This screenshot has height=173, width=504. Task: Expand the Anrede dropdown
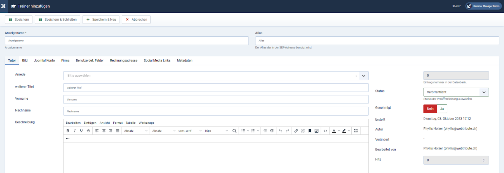(x=364, y=76)
